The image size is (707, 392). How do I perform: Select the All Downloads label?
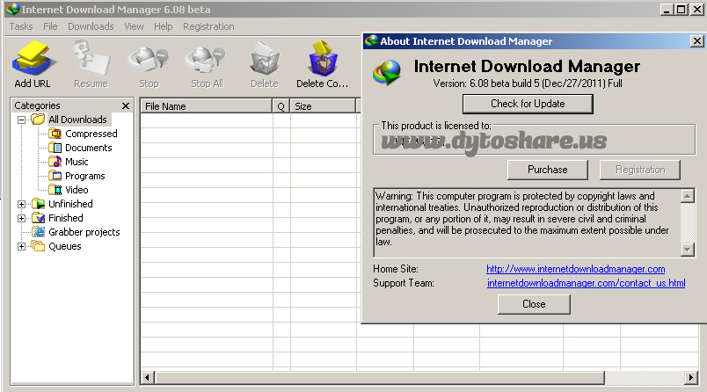[x=77, y=120]
